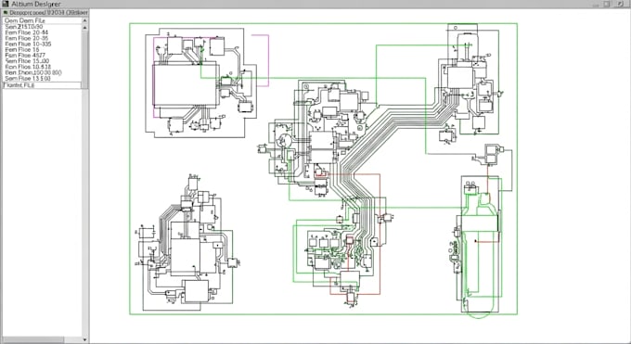The image size is (631, 344).
Task: Select the list row ending in '15.J00'
Action: click(42, 61)
